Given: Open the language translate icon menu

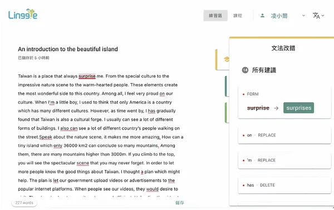Looking at the screenshot, I should point(316,16).
